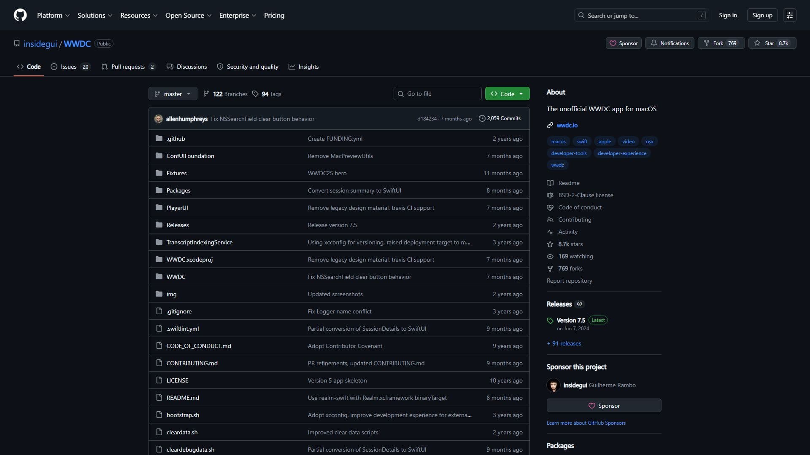Open the repository icon before insidegui
Viewport: 810px width, 455px height.
pos(17,43)
